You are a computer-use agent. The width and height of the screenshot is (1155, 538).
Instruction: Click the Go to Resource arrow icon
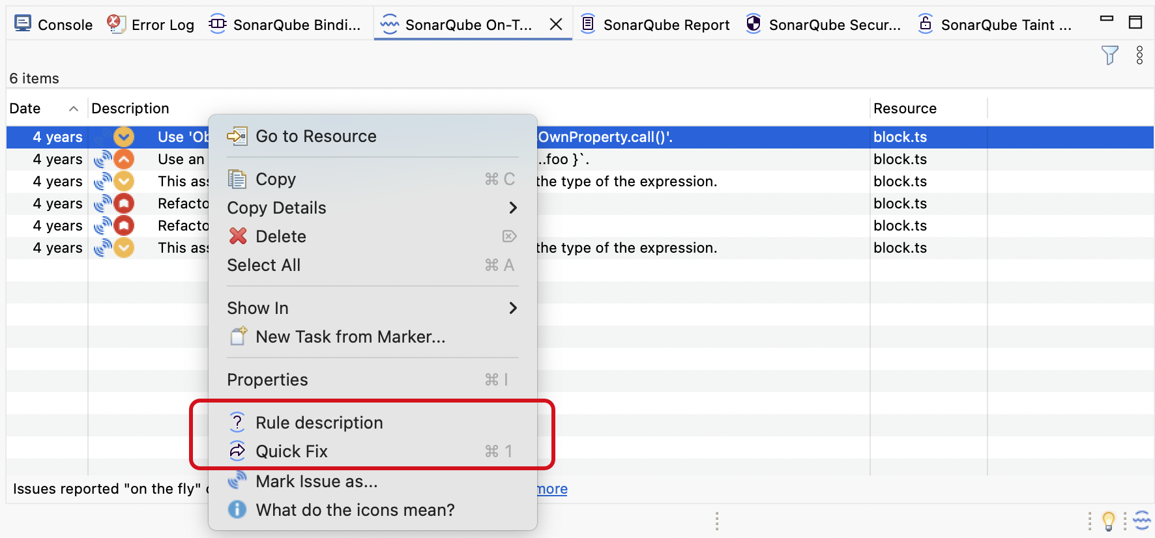pos(237,136)
